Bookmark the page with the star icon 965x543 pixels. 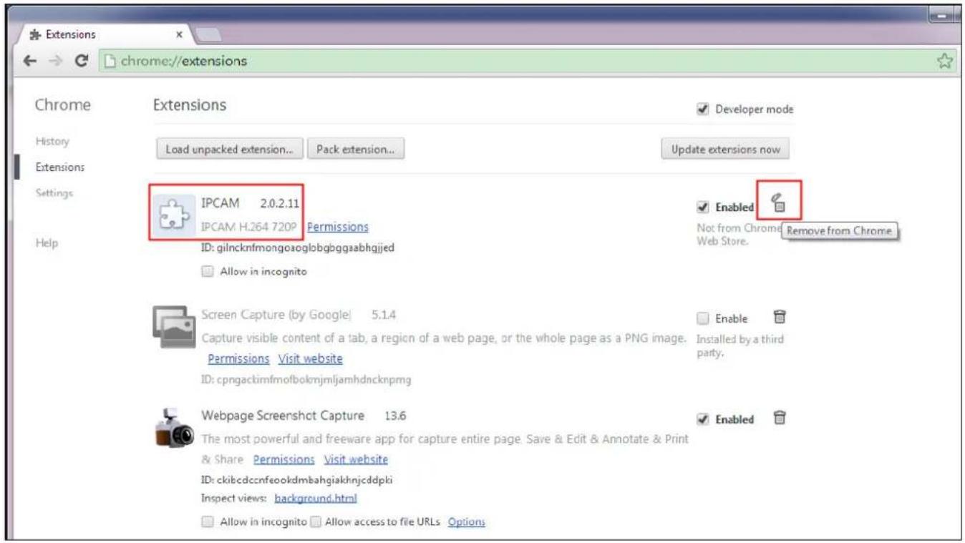(944, 61)
